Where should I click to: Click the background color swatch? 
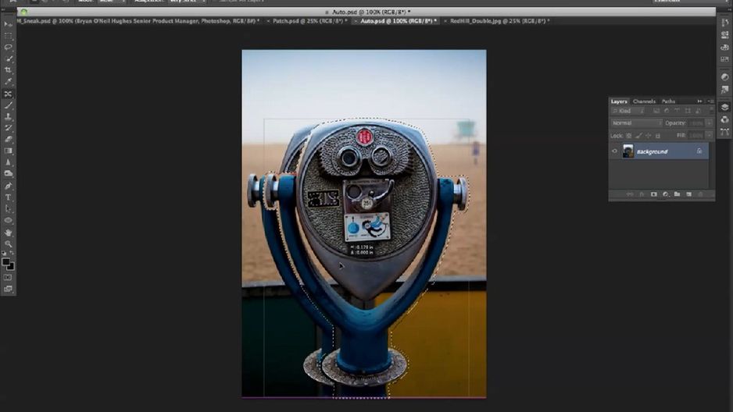(x=11, y=268)
